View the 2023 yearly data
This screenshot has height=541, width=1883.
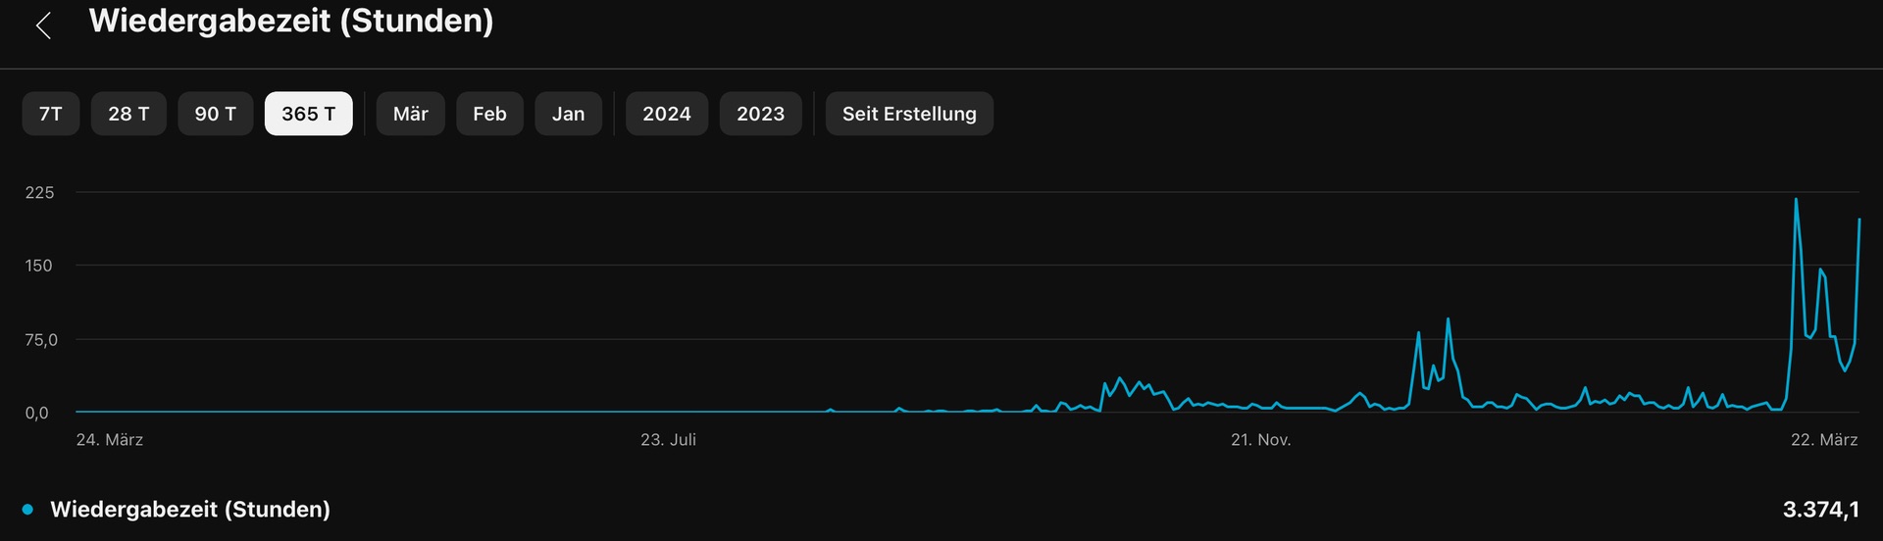tap(761, 114)
